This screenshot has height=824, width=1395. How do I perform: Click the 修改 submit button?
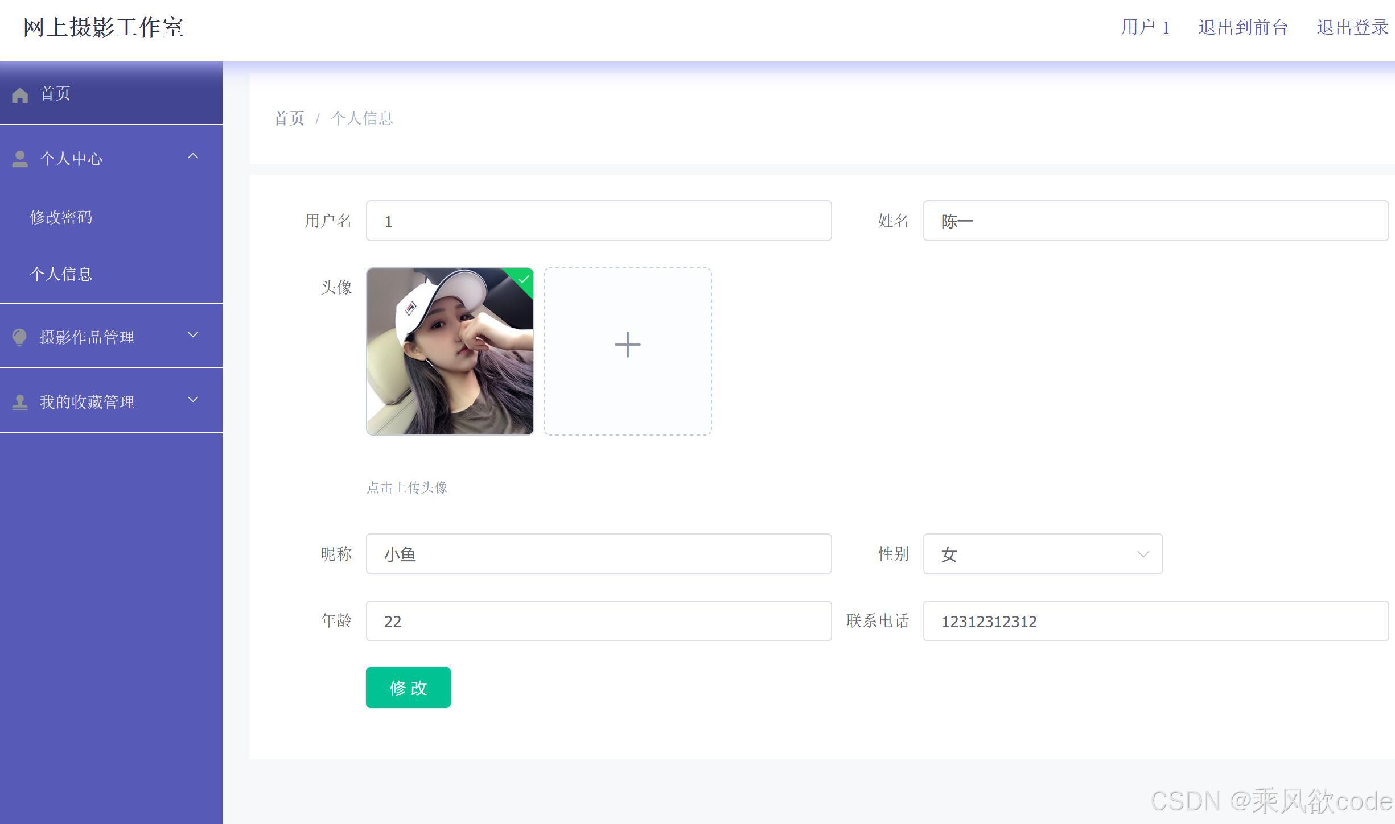[x=408, y=687]
